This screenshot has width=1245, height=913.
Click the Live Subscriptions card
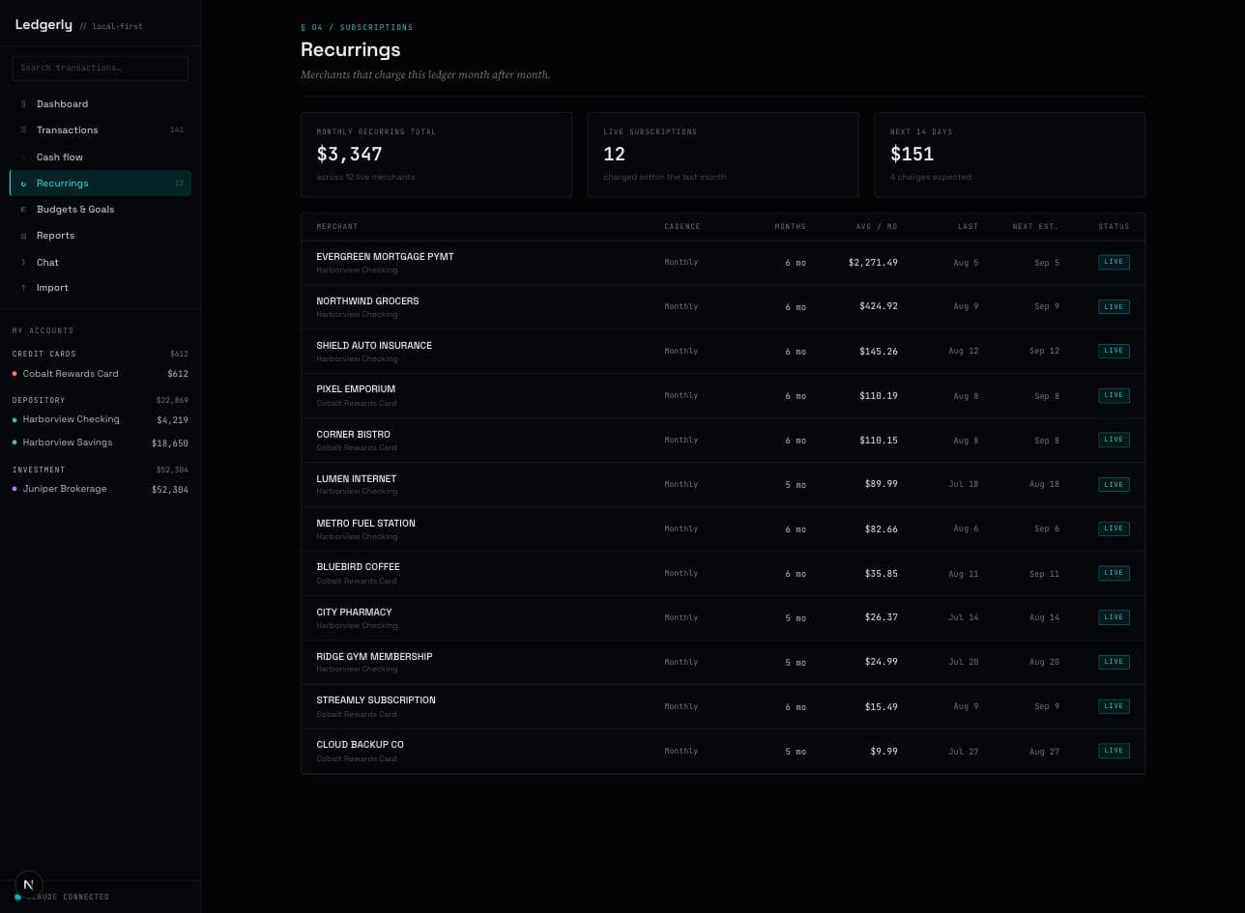click(723, 155)
